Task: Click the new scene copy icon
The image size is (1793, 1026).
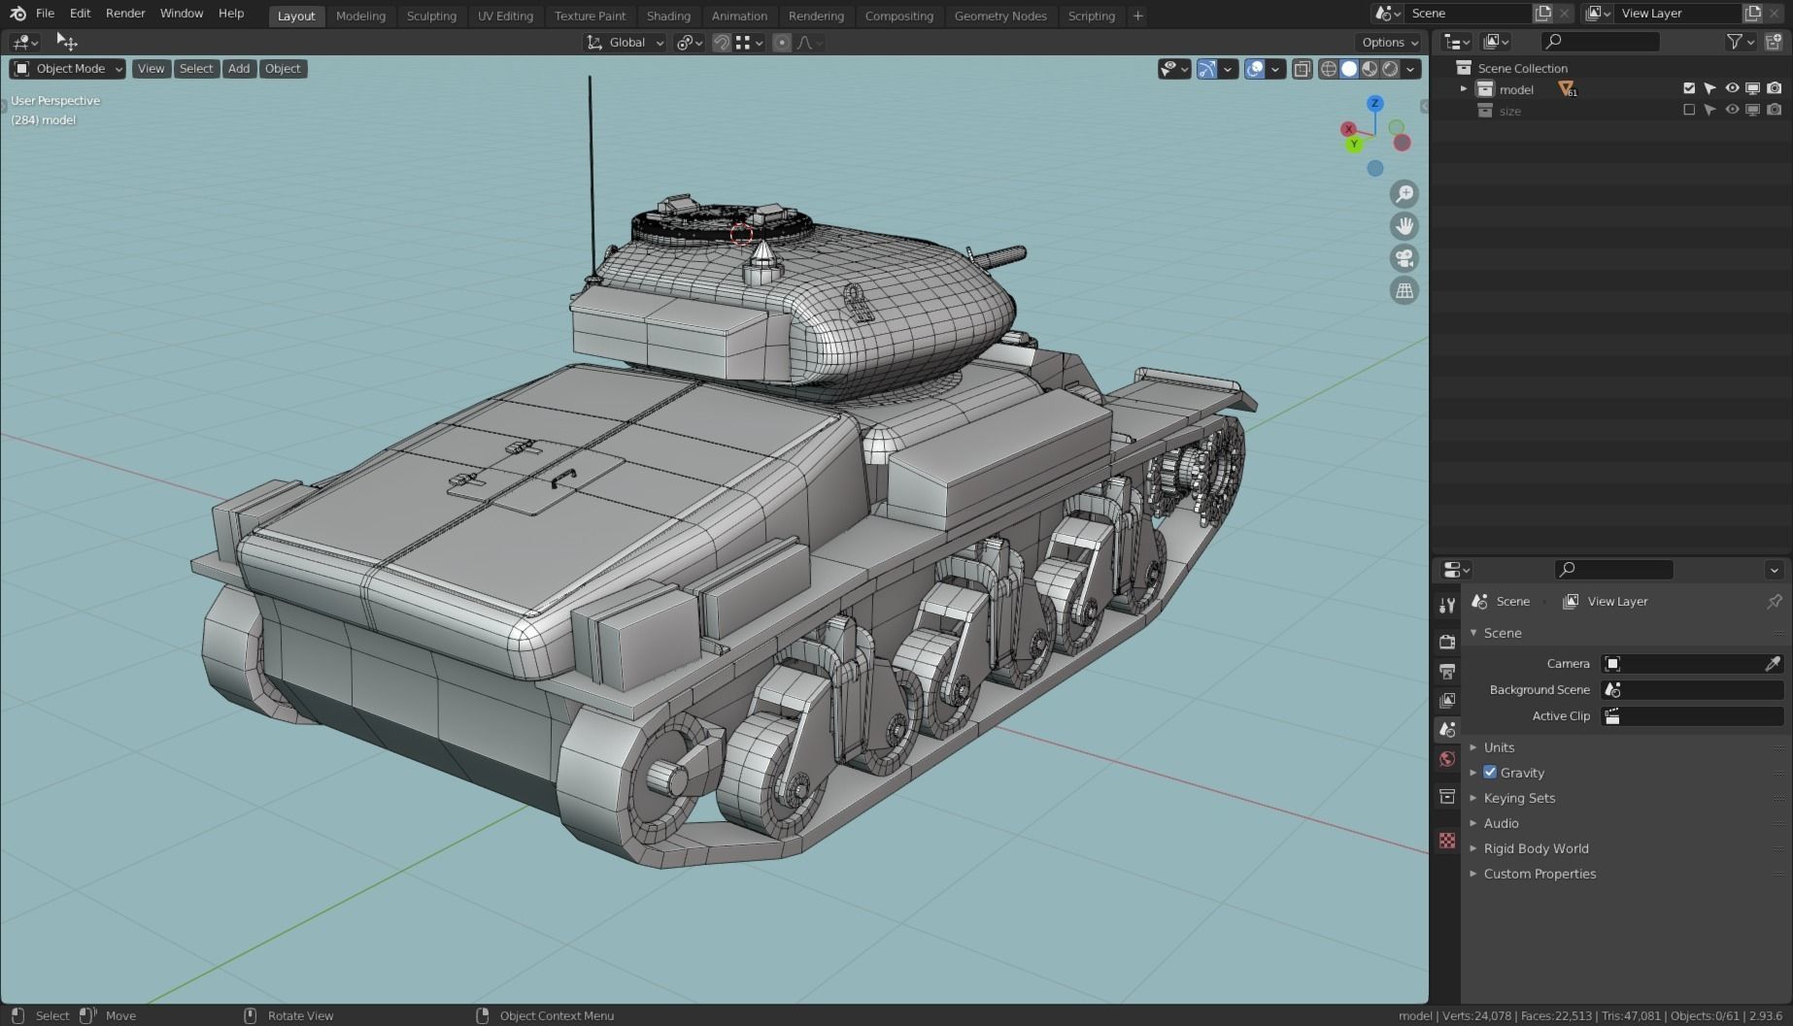Action: coord(1542,14)
